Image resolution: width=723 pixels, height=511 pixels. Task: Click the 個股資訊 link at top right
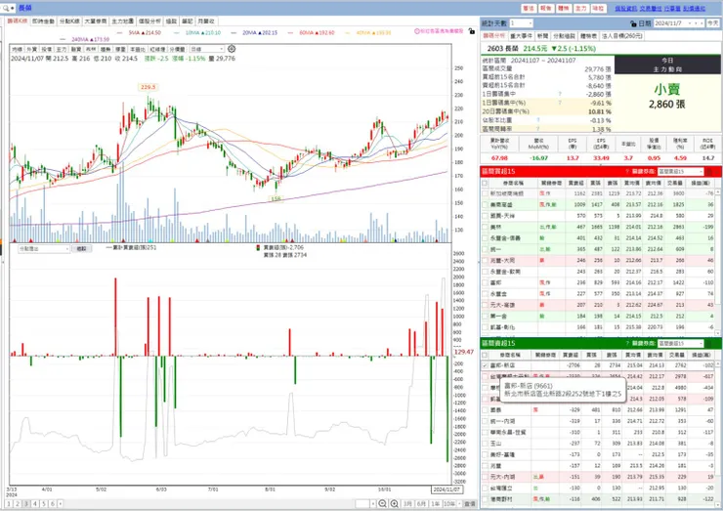point(625,8)
